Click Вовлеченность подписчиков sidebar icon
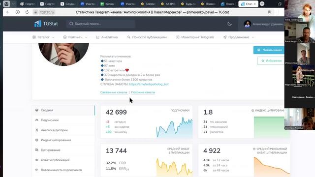The image size is (315, 177). pyautogui.click(x=37, y=170)
